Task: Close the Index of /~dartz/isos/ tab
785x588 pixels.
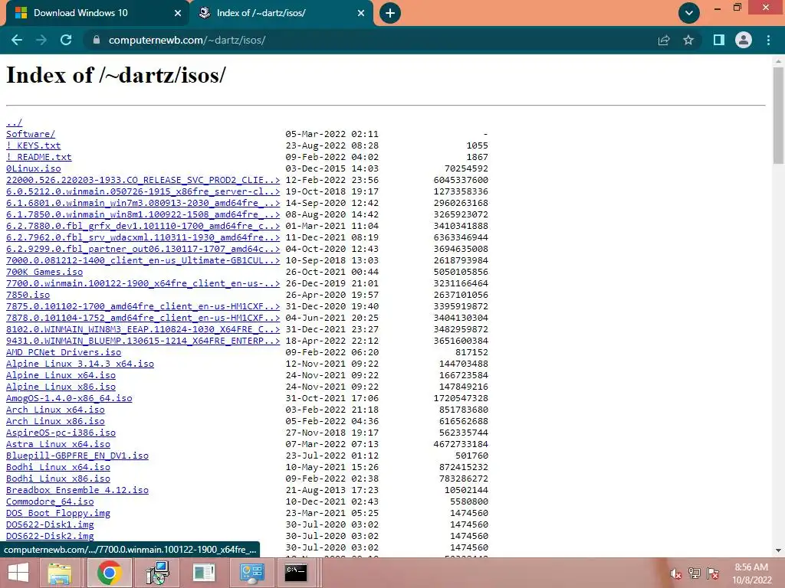Action: pos(361,13)
